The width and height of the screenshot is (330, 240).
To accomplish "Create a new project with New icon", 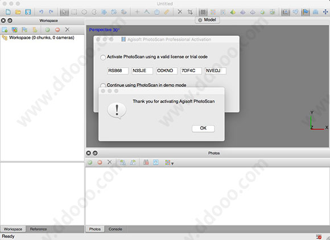I will point(8,12).
